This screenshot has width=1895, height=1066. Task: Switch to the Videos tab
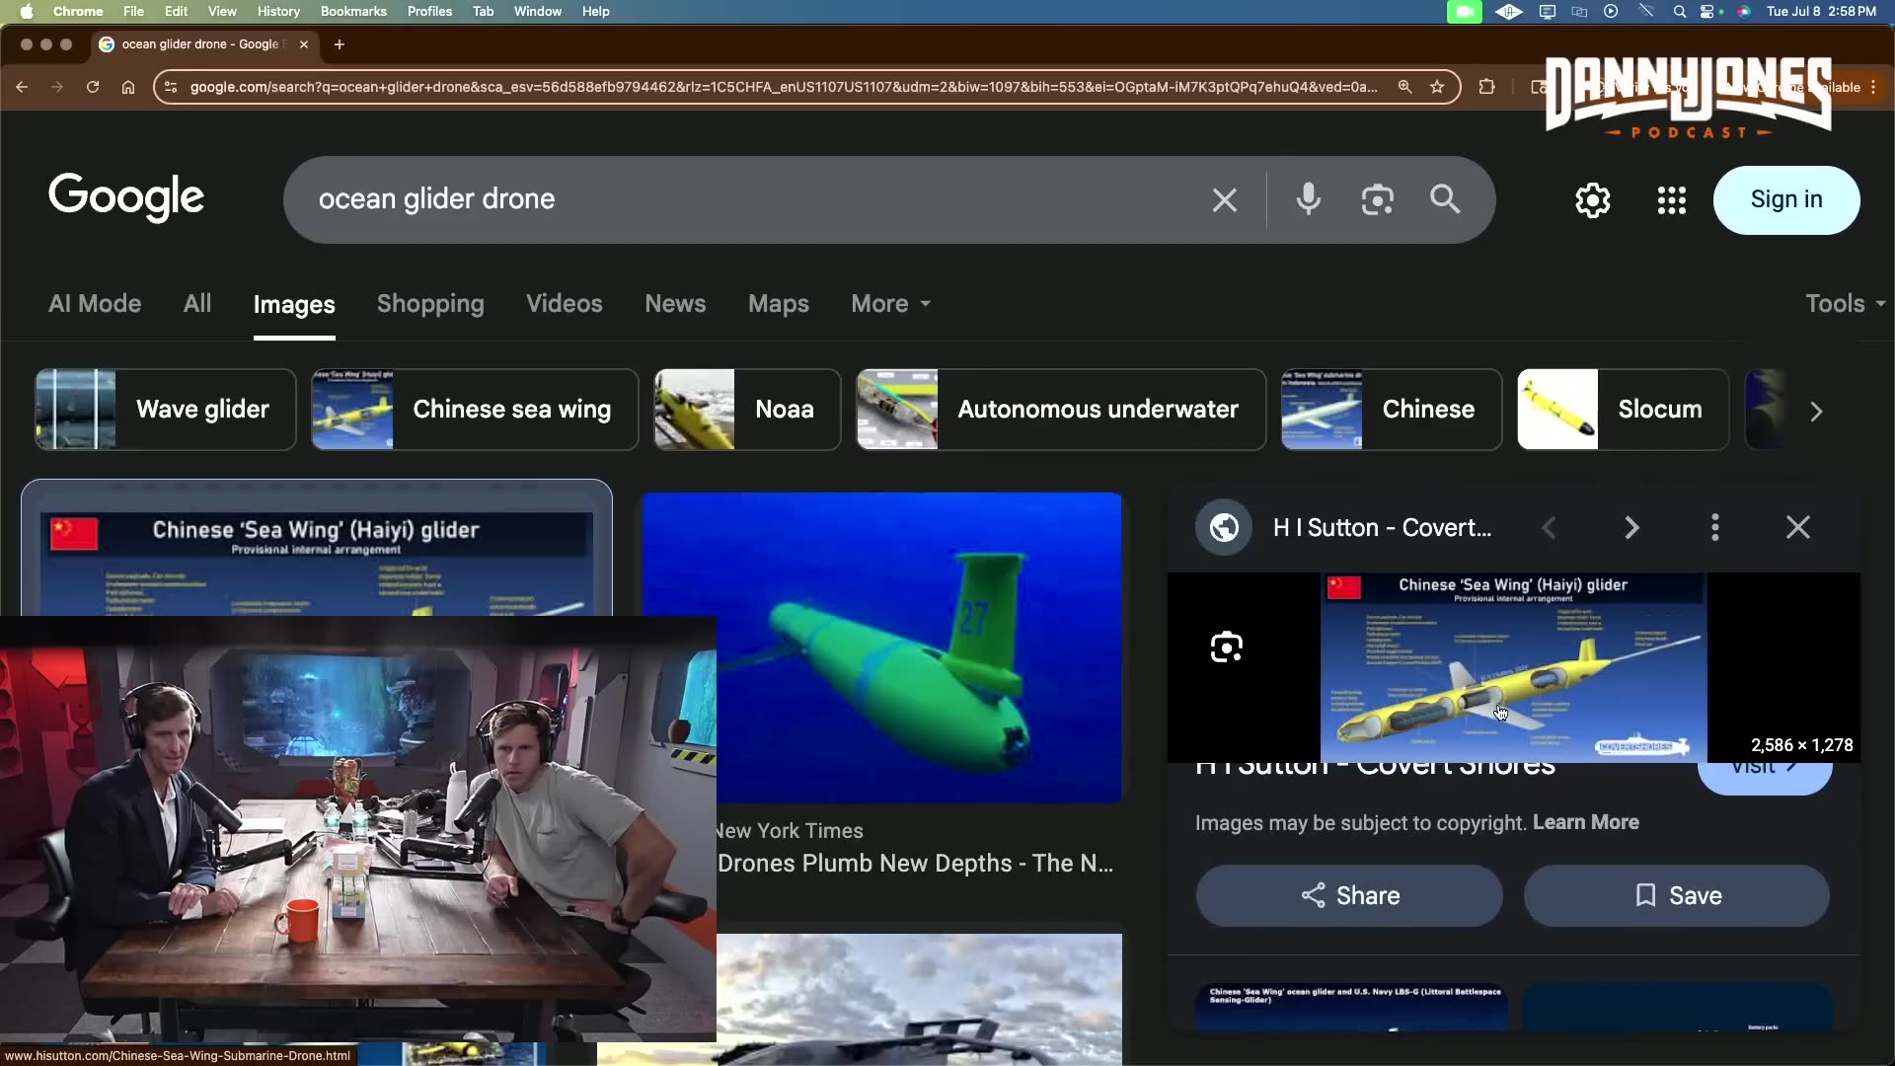pyautogui.click(x=564, y=304)
